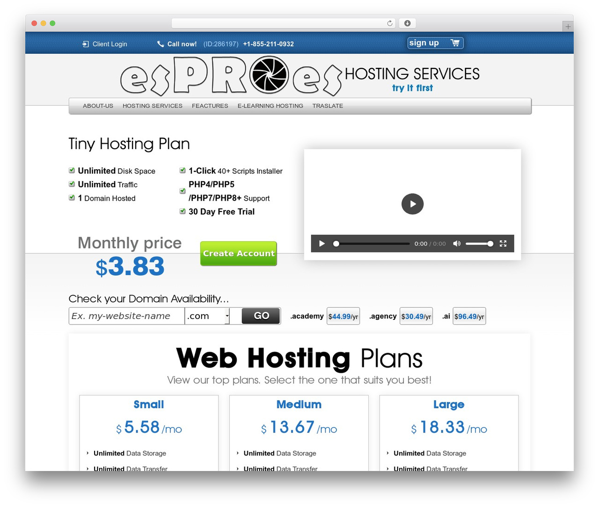Click the browser address bar
The height and width of the screenshot is (507, 599).
(x=284, y=23)
